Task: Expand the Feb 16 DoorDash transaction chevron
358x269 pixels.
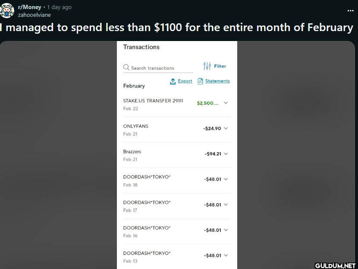Action: pos(226,230)
